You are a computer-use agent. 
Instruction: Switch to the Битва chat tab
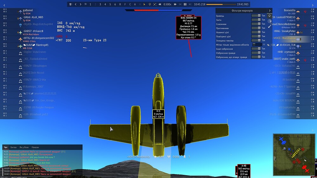pos(14,147)
